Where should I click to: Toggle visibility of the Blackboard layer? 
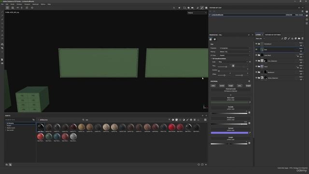256,72
